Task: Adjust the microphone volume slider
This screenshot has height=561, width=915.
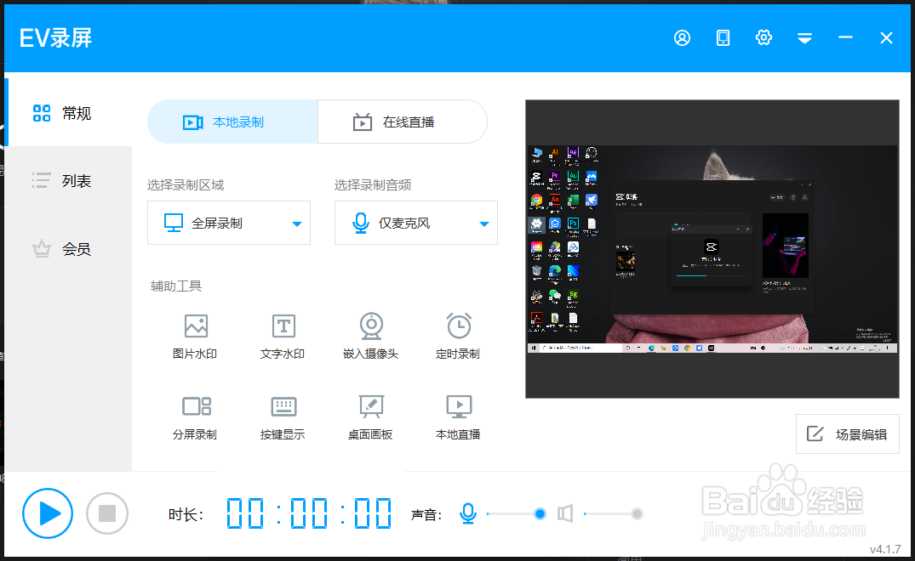Action: click(x=516, y=513)
